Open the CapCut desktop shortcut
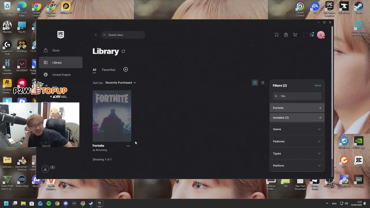 tap(359, 162)
